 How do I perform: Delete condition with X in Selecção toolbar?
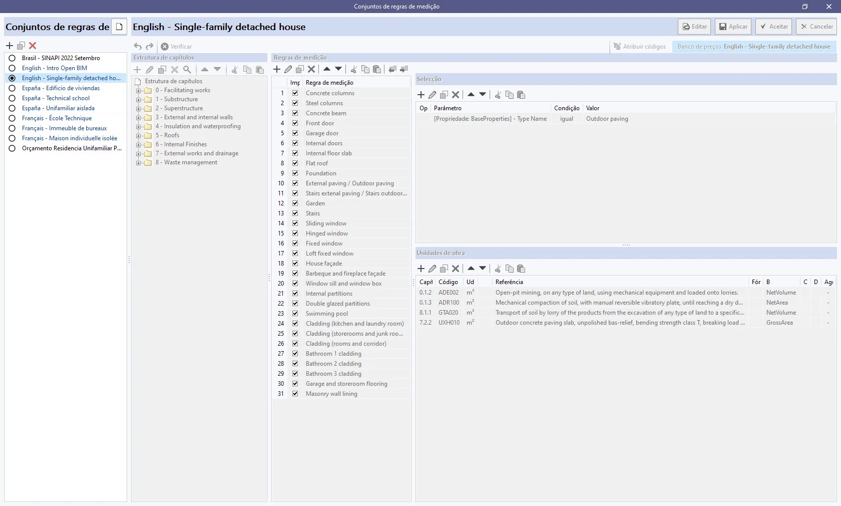456,95
